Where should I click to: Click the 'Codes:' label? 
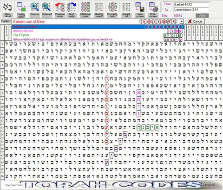pyautogui.click(x=6, y=21)
